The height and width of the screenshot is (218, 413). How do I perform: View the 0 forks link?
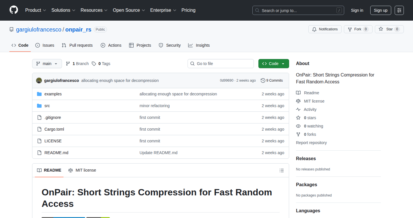click(306, 134)
